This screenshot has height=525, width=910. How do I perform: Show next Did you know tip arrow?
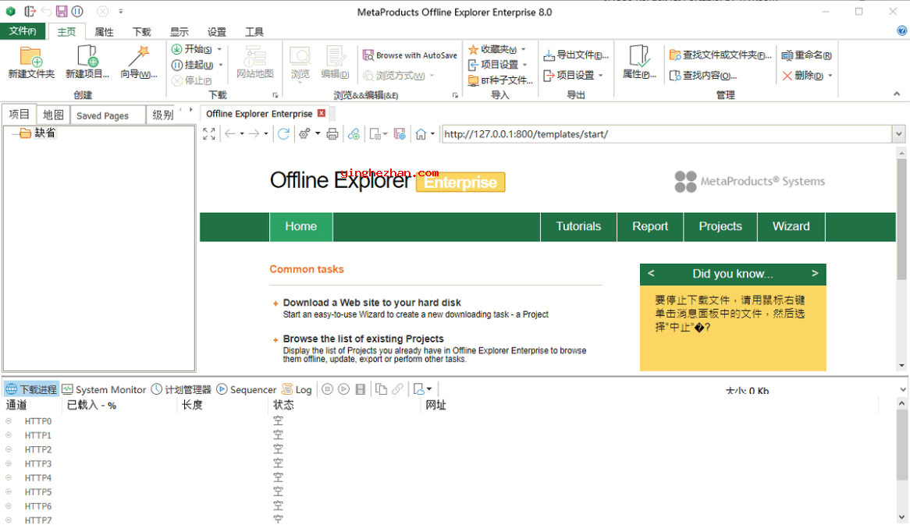(x=815, y=273)
